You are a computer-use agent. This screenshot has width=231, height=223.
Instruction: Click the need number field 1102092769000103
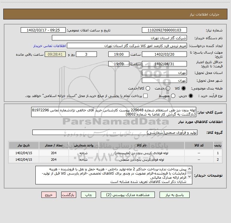[164, 30]
